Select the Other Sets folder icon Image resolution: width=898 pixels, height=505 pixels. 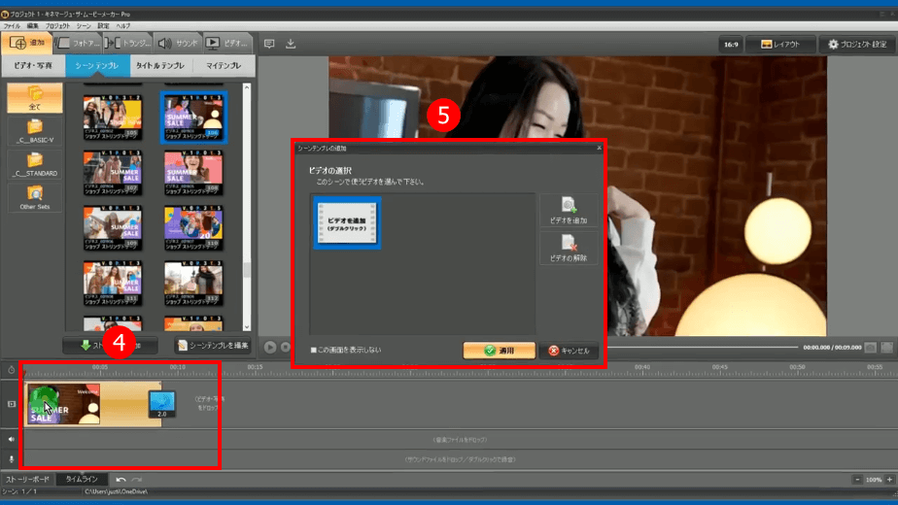click(35, 197)
